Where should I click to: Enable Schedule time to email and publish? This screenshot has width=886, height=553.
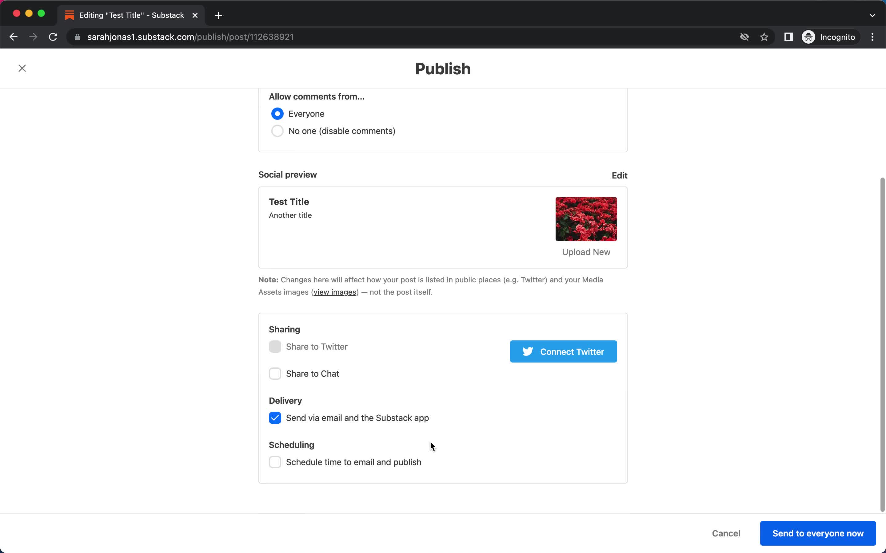pos(275,462)
